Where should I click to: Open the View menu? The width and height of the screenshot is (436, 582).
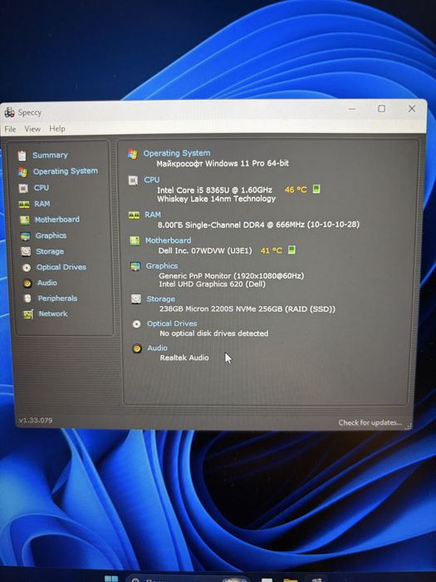pos(32,129)
